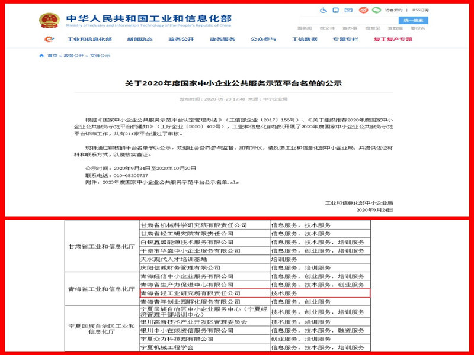Open the 工业和信息化部 menu
Viewport: 474px width, 355px height.
(x=89, y=39)
